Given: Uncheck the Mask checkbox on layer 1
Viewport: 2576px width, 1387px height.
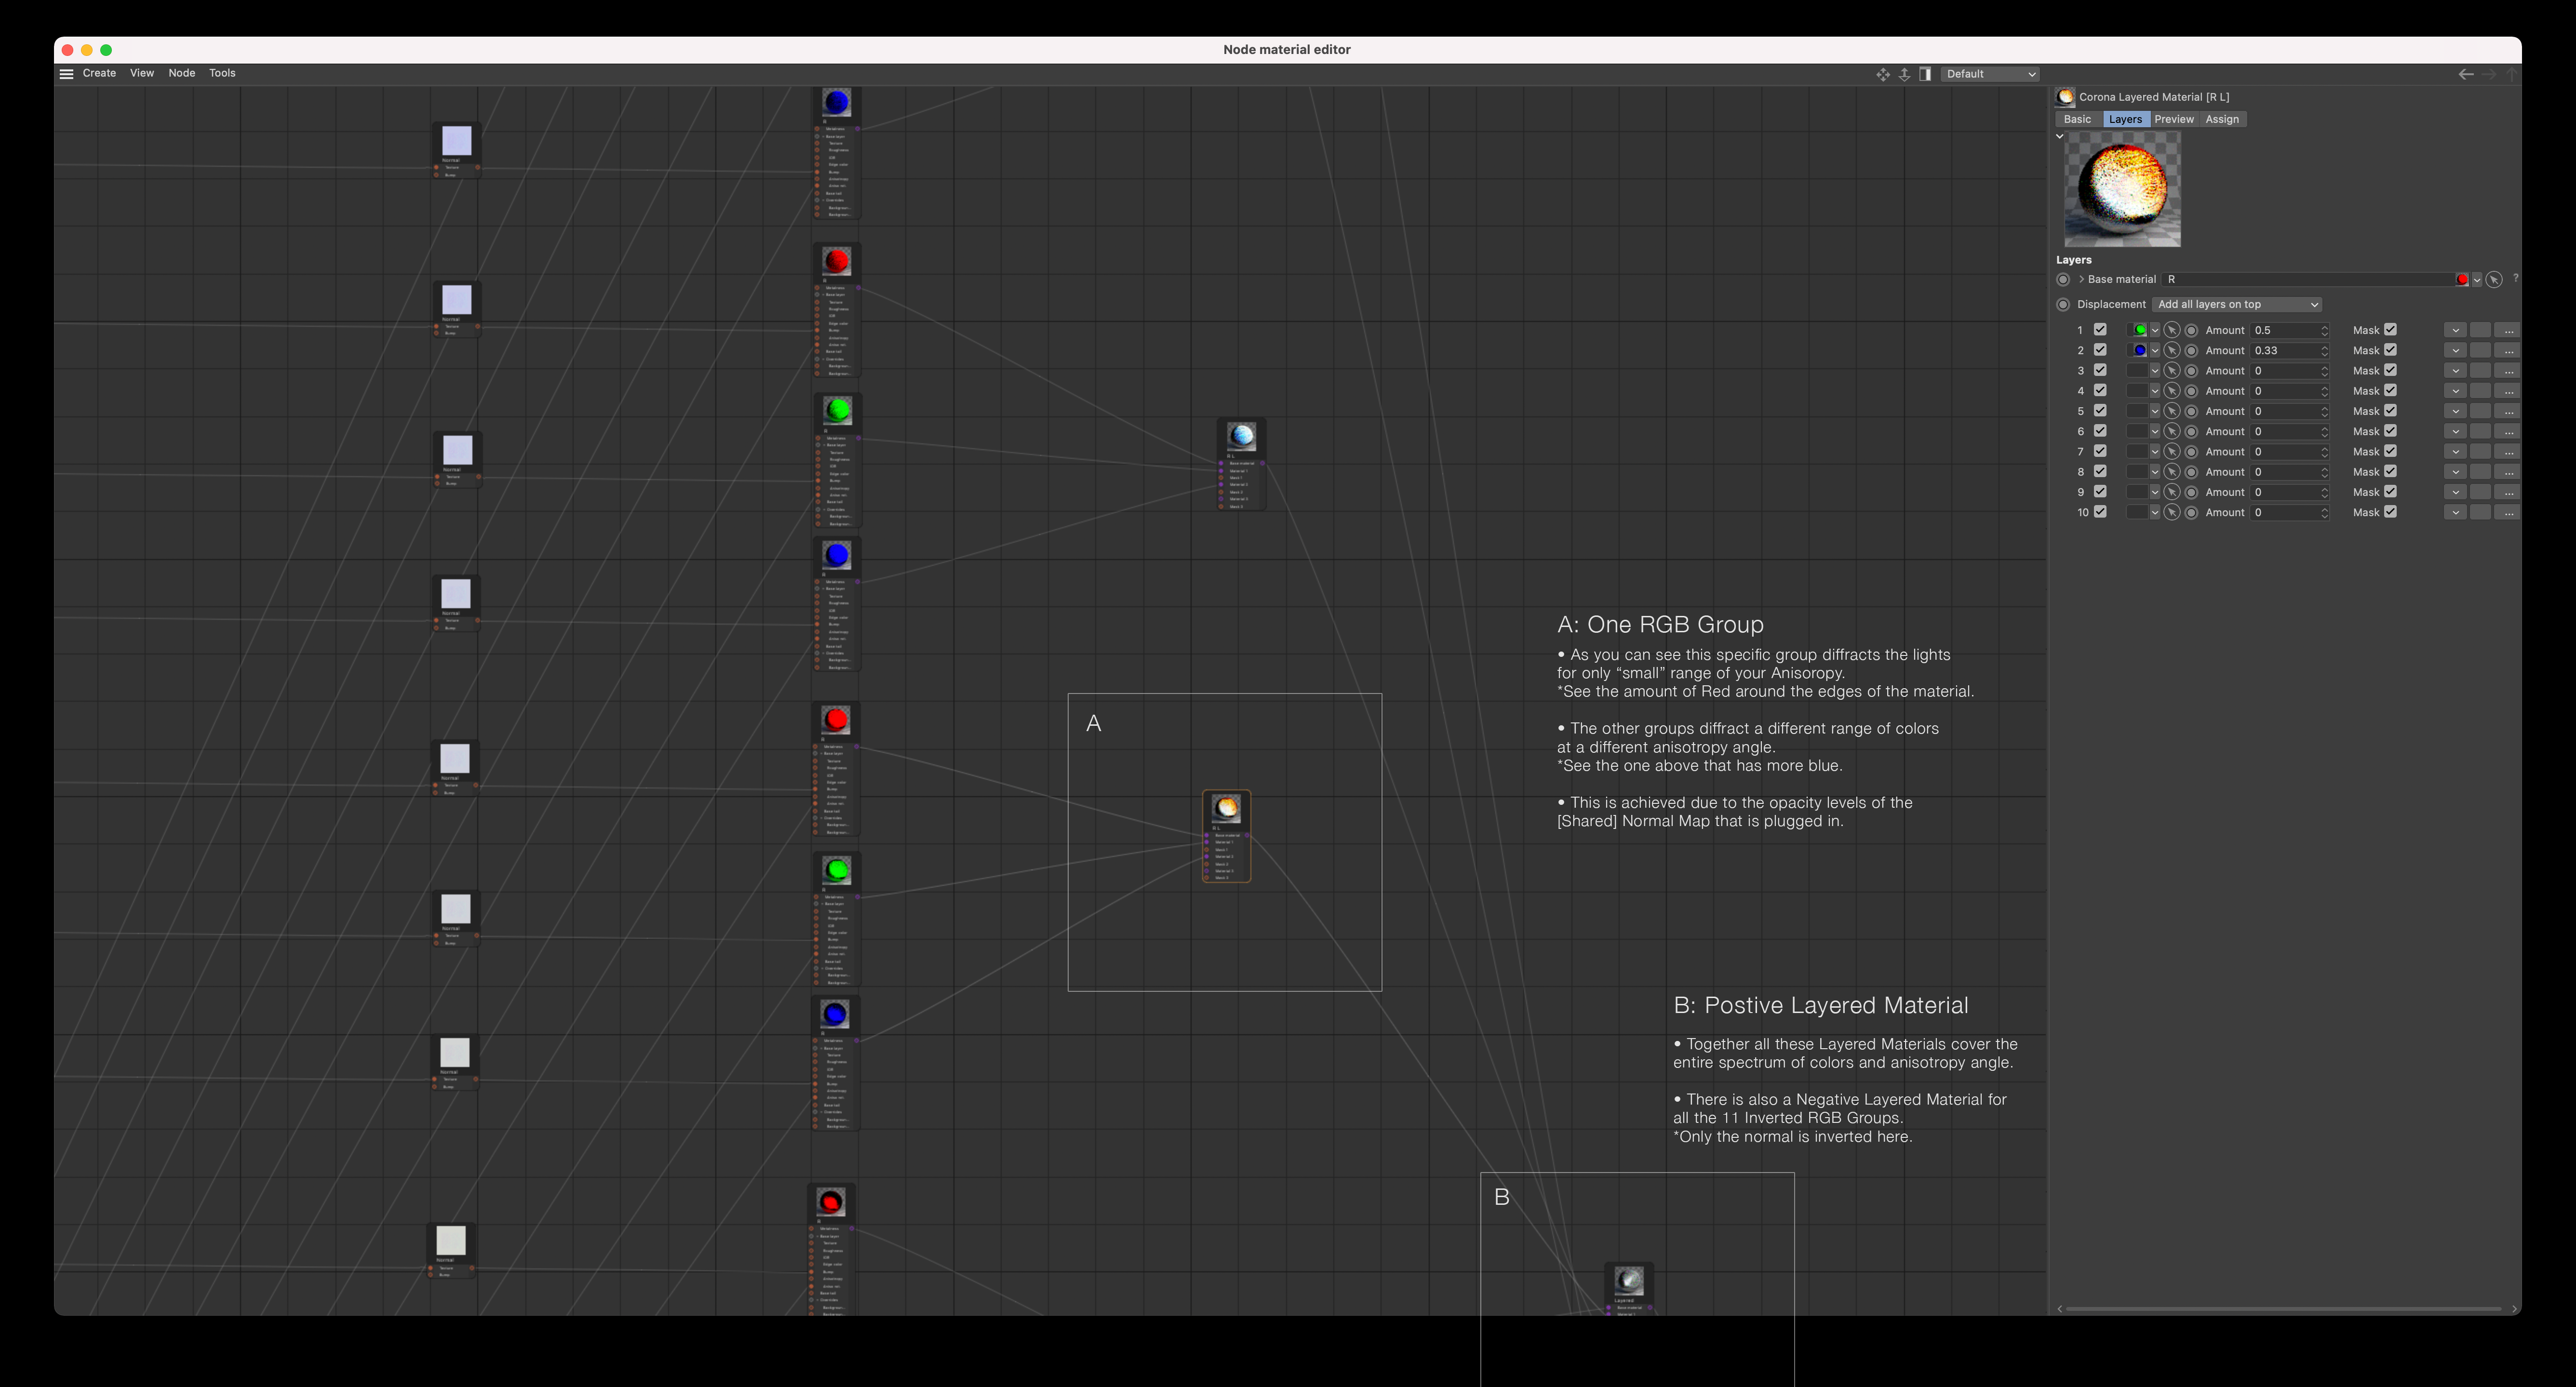Looking at the screenshot, I should tap(2390, 329).
